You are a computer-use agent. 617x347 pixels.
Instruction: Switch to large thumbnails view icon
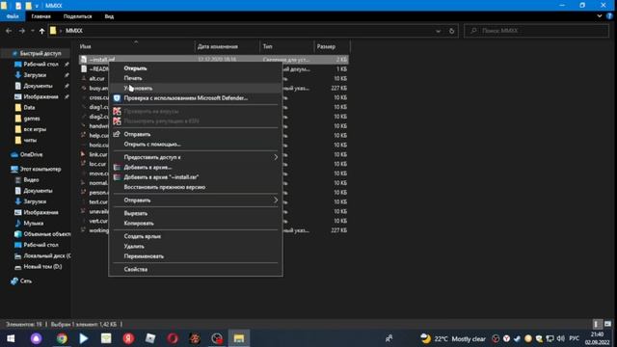click(x=607, y=324)
